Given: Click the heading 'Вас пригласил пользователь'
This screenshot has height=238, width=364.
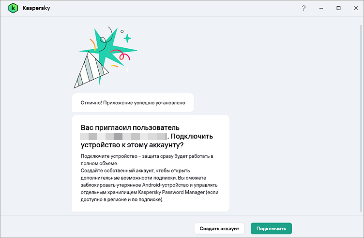Looking at the screenshot, I should [x=130, y=127].
